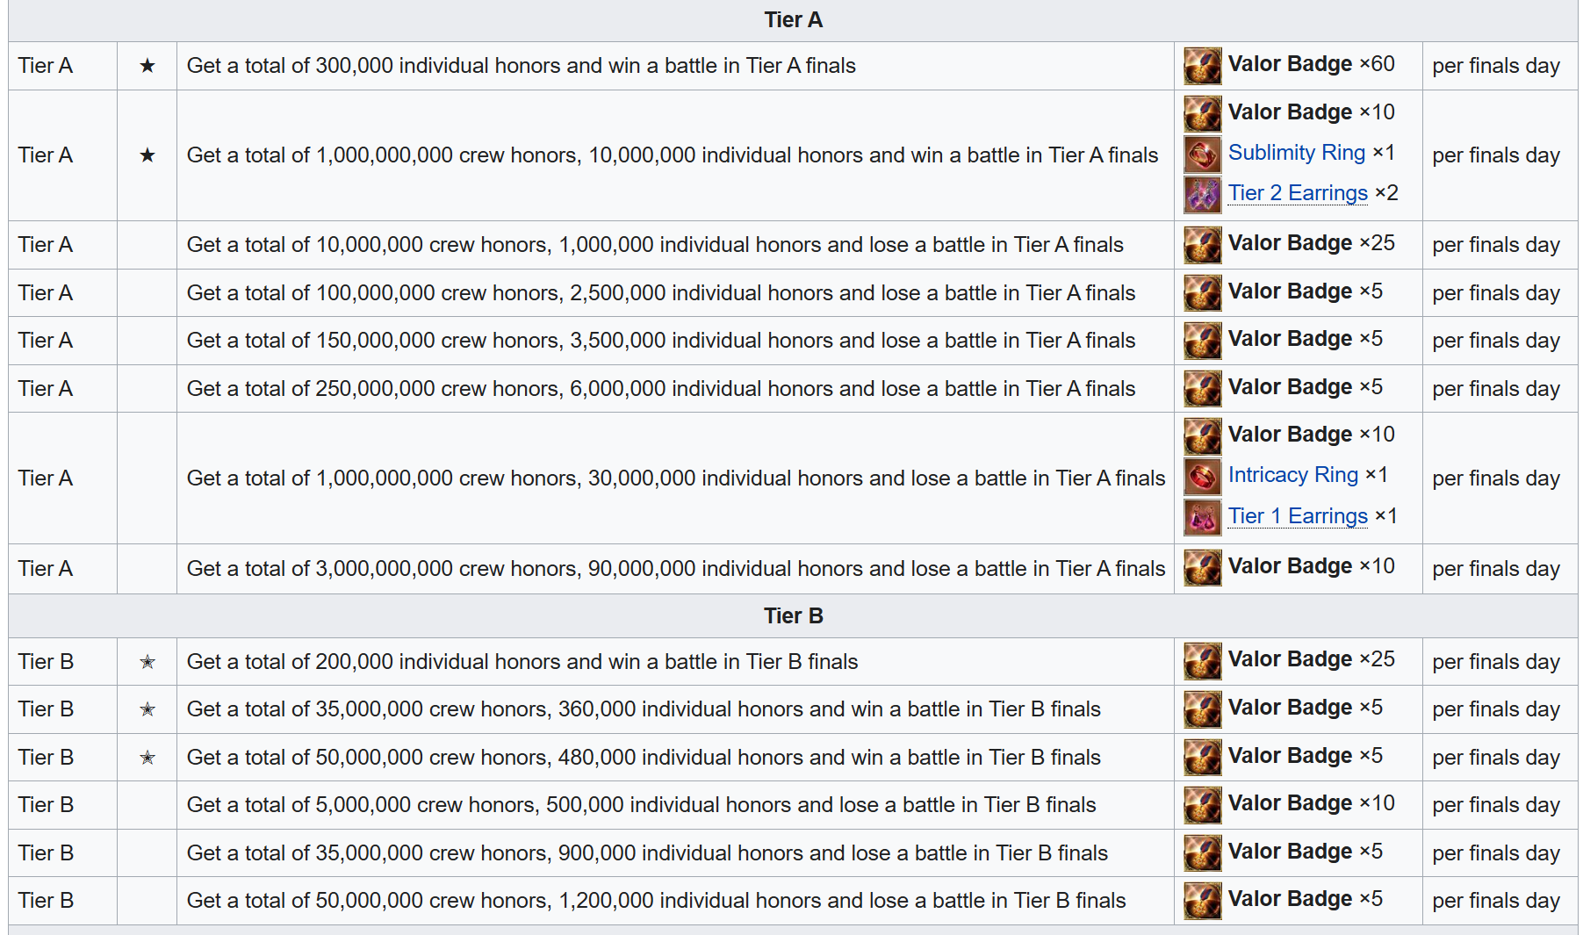Click the Valor Badge icon beside ×60
The image size is (1583, 935).
pos(1202,66)
